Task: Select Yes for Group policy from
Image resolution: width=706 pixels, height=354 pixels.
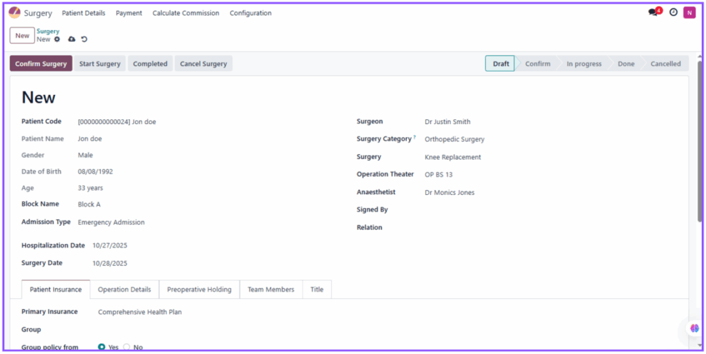Action: pos(102,347)
